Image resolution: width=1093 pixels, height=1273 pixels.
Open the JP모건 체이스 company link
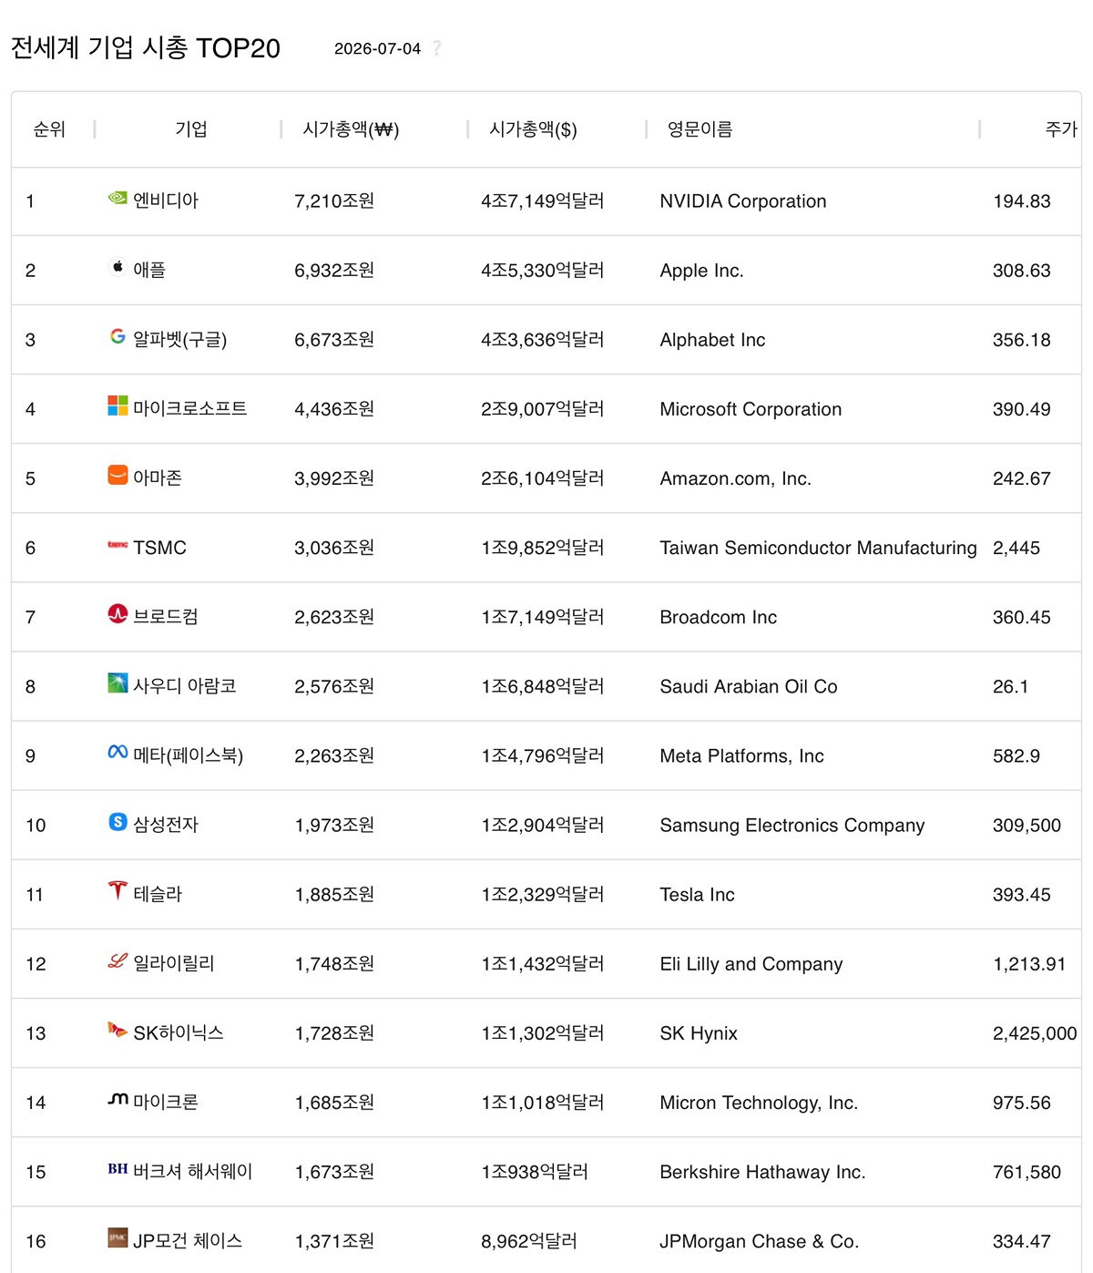(188, 1240)
